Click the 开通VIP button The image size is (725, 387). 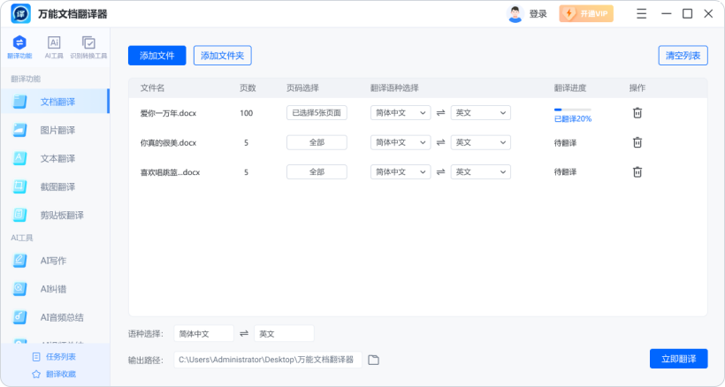(x=586, y=14)
